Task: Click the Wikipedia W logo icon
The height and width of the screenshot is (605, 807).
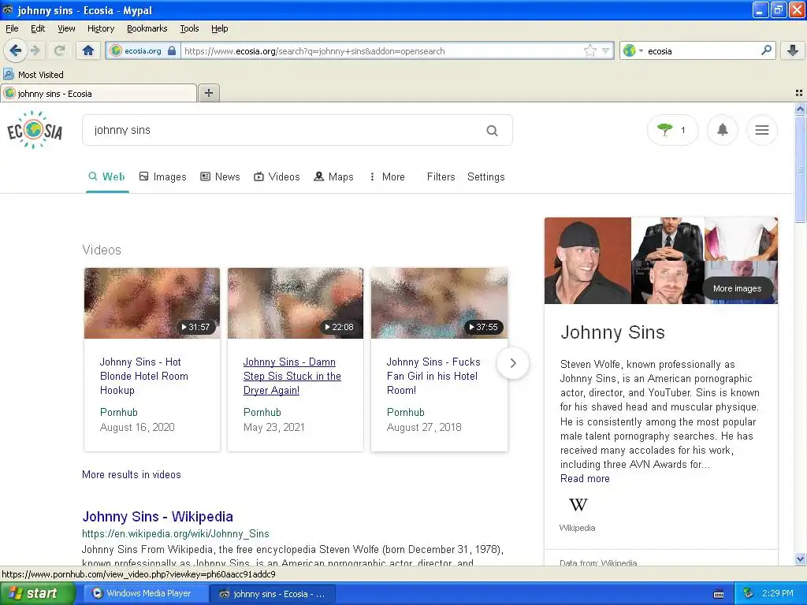Action: (578, 505)
